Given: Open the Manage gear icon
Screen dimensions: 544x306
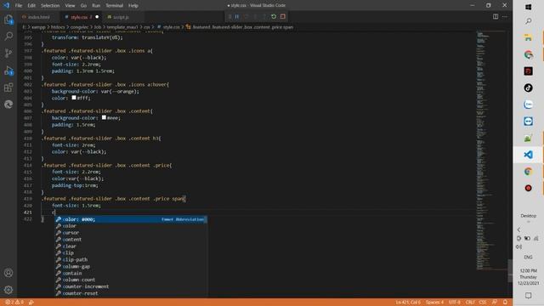Looking at the screenshot, I should (x=8, y=290).
